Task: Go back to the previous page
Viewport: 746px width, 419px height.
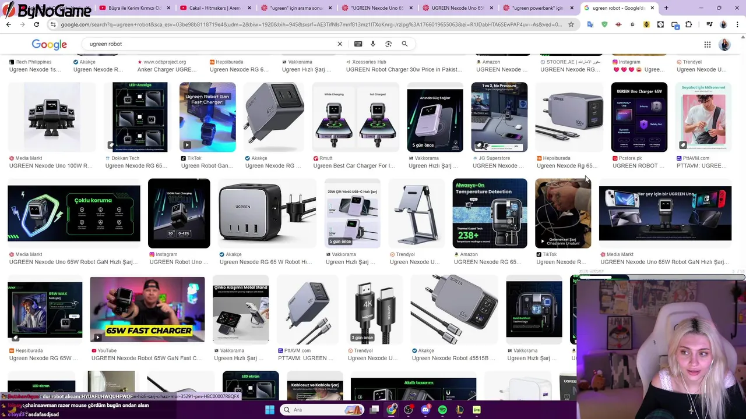Action: (x=8, y=24)
